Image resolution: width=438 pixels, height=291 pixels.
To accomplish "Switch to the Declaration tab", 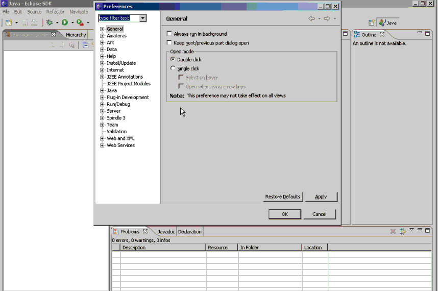I will (190, 231).
